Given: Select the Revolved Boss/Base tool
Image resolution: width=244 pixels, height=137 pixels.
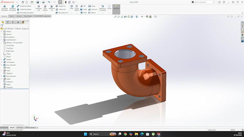Looking at the screenshot, I should [13, 8].
